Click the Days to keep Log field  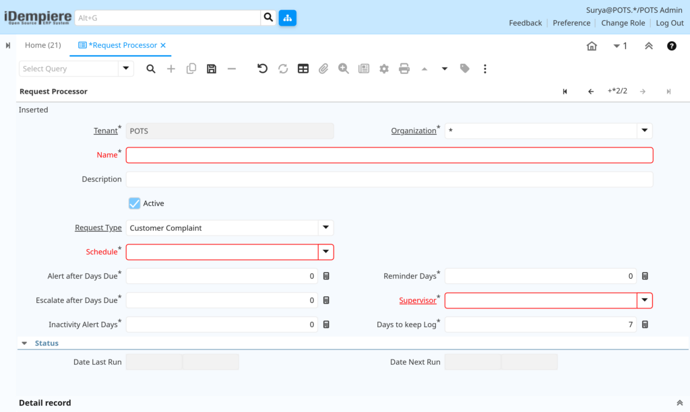point(540,324)
